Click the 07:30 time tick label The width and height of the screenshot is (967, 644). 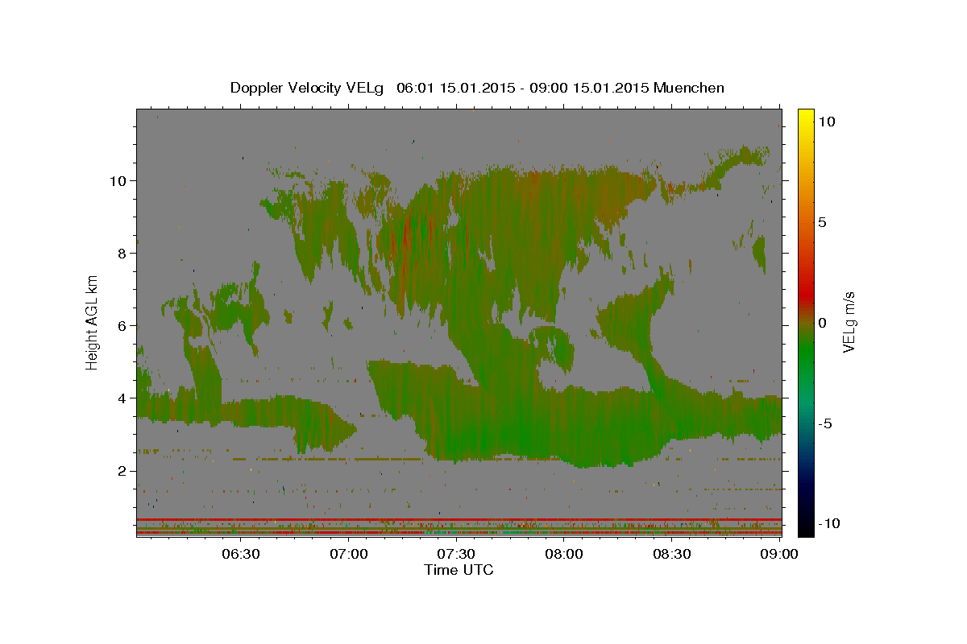pyautogui.click(x=456, y=554)
